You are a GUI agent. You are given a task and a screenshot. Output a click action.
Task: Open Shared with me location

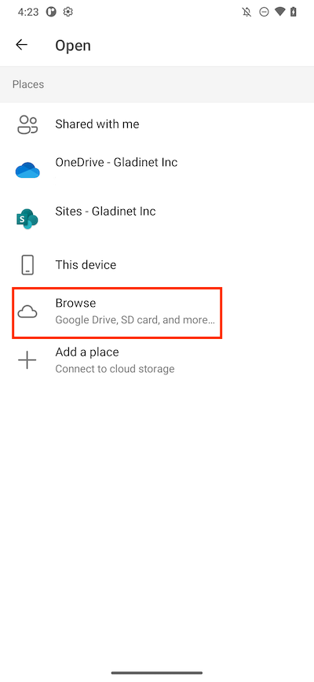pos(157,124)
